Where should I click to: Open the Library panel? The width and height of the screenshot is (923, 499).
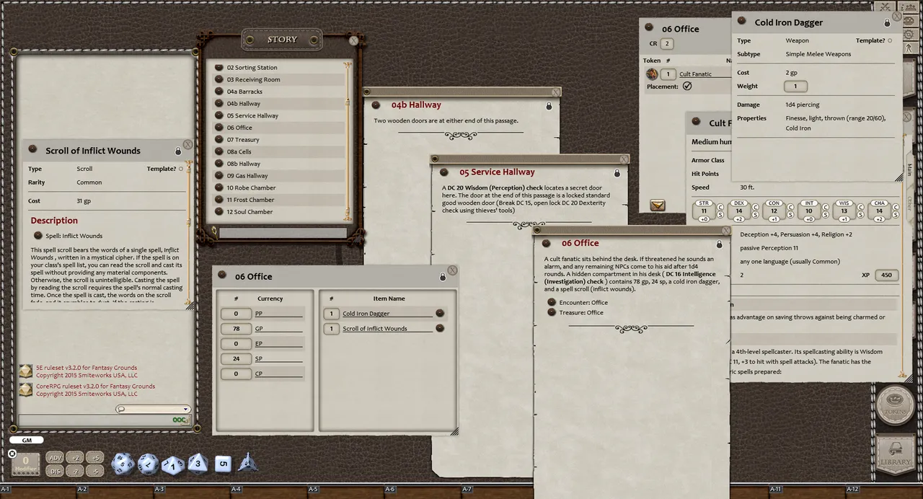tap(895, 454)
